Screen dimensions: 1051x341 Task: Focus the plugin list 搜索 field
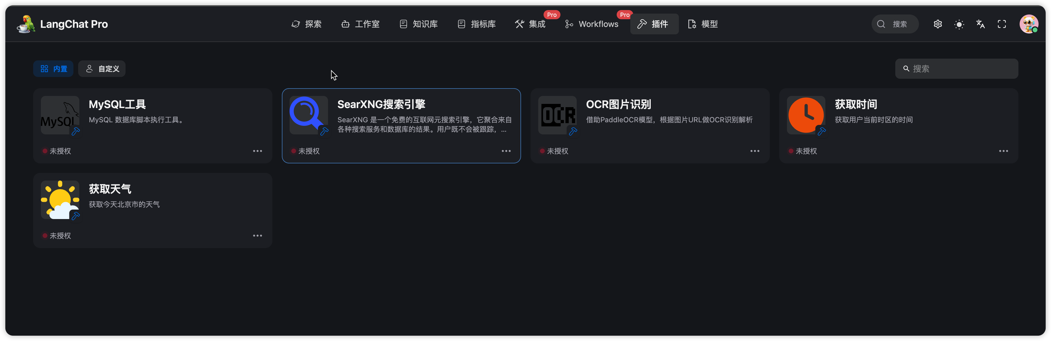[x=956, y=69]
